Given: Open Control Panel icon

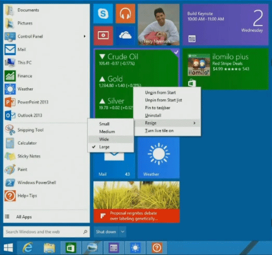Looking at the screenshot, I should click(x=10, y=36).
